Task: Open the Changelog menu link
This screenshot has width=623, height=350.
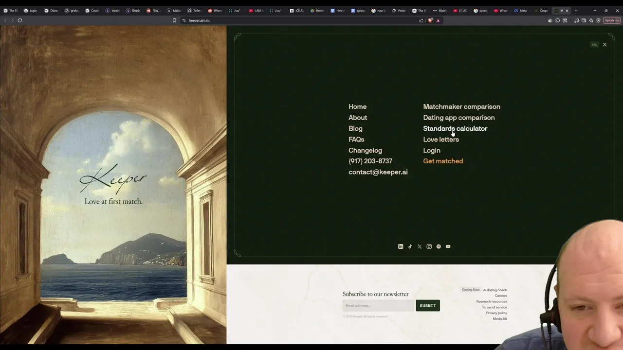Action: point(365,151)
